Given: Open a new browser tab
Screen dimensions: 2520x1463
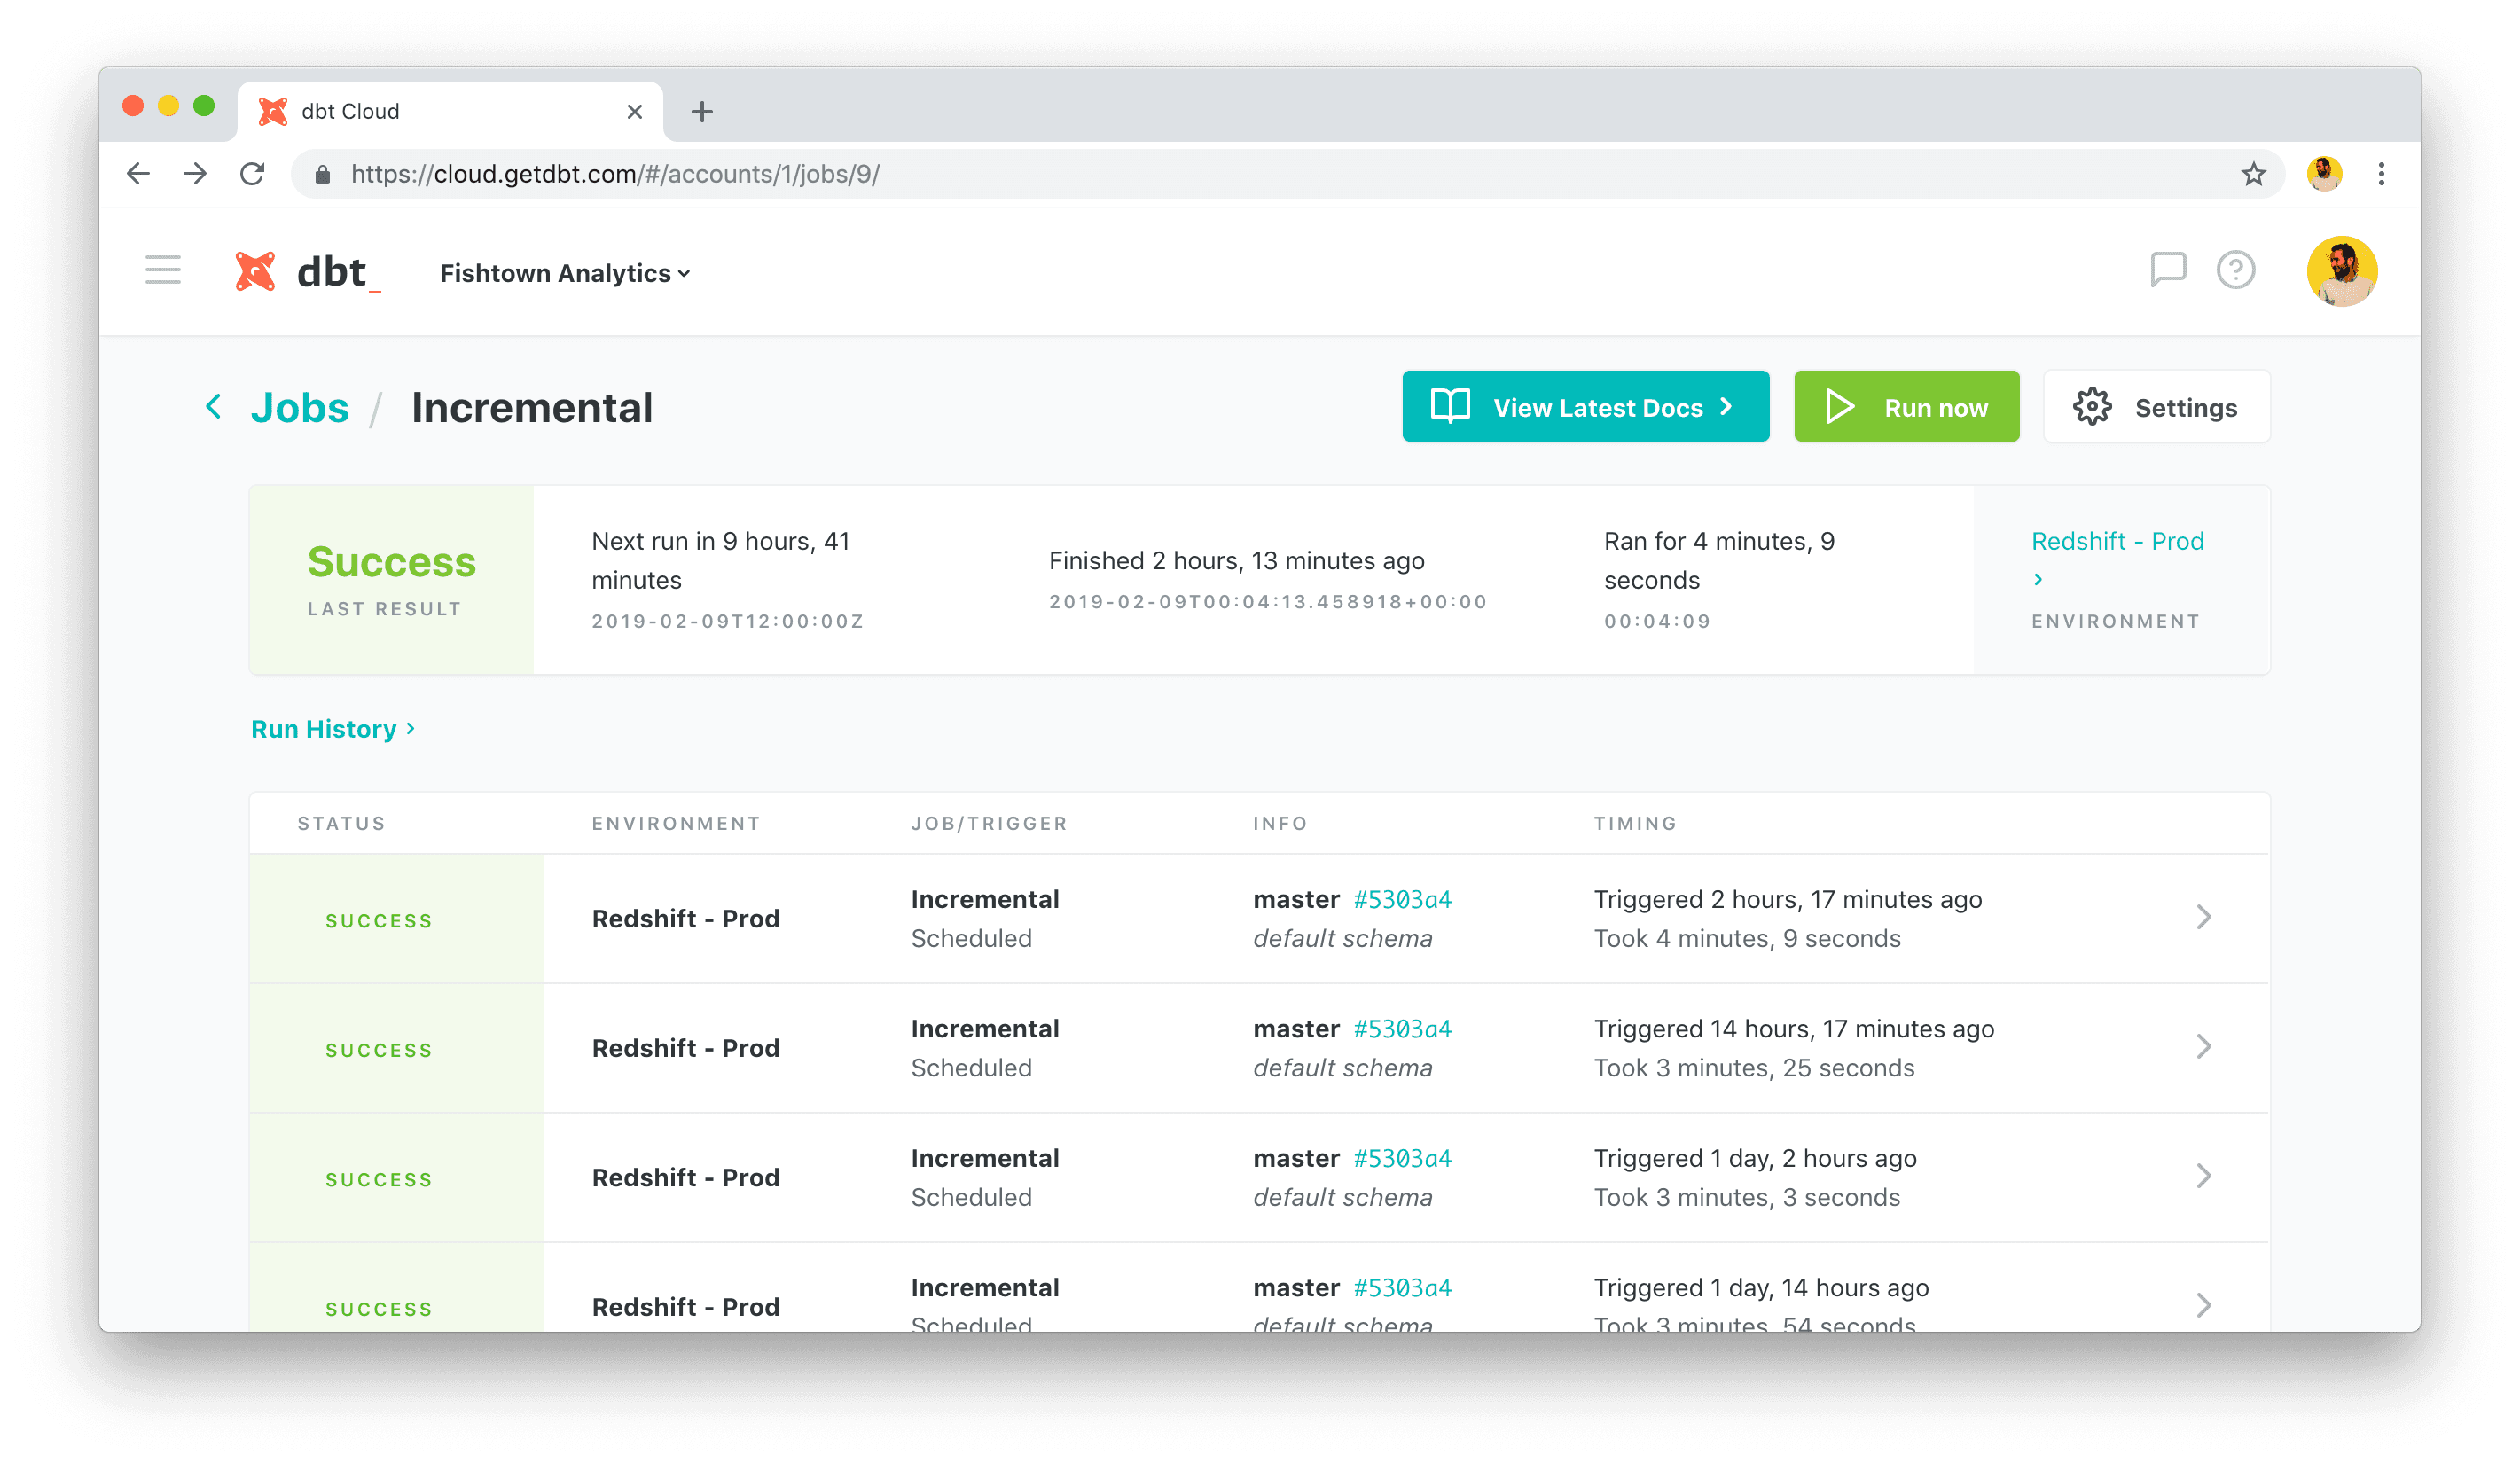Looking at the screenshot, I should click(702, 111).
